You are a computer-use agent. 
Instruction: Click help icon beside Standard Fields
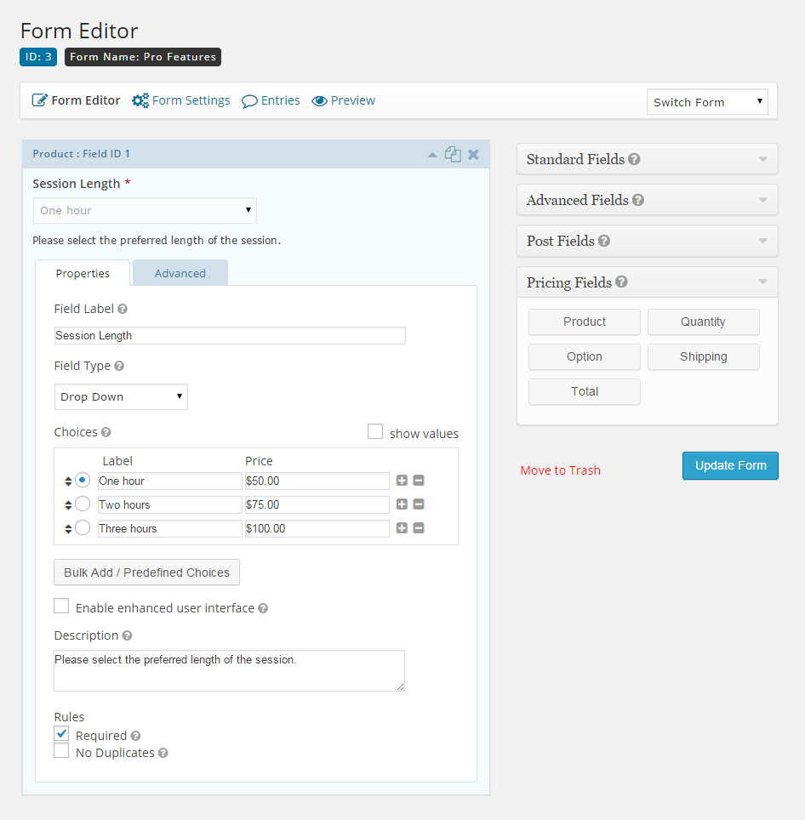pos(634,159)
